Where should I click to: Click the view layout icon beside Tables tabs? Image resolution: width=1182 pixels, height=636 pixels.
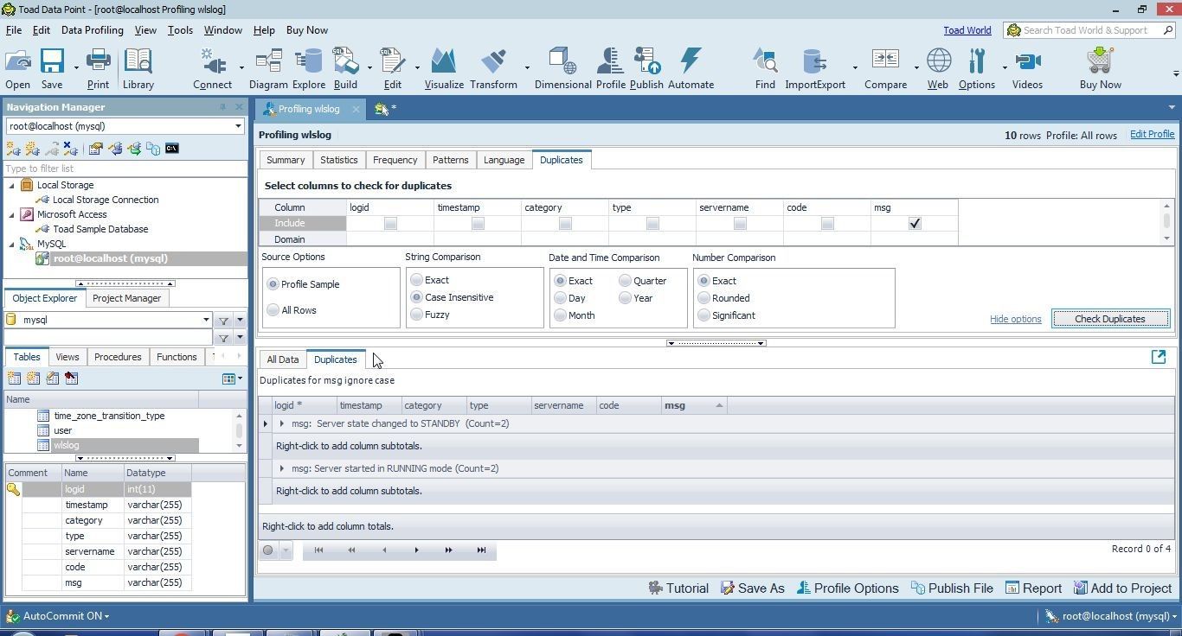click(229, 378)
